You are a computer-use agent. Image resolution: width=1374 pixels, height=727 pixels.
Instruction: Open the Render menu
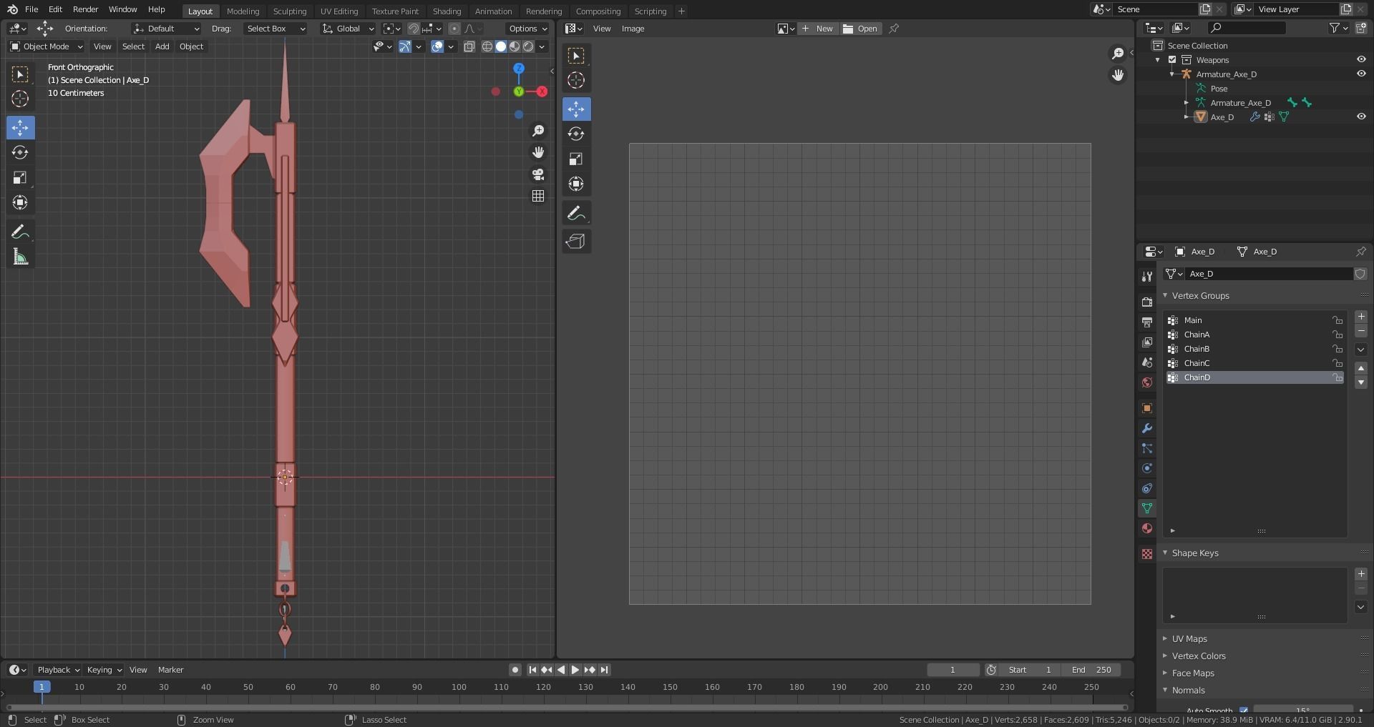click(85, 9)
